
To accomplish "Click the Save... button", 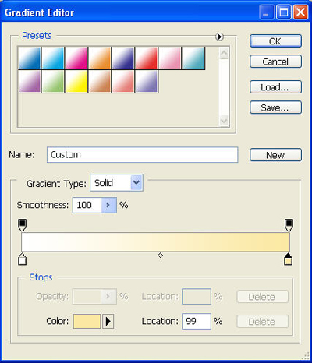I will pyautogui.click(x=275, y=107).
